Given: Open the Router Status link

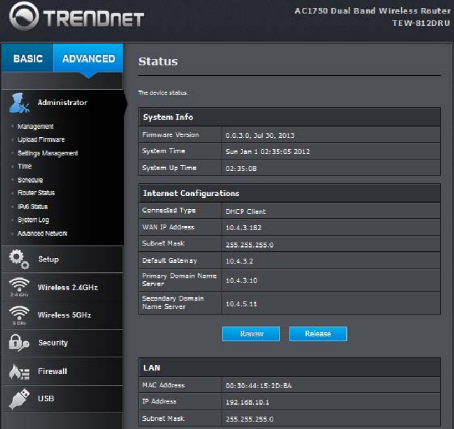Looking at the screenshot, I should pos(36,193).
